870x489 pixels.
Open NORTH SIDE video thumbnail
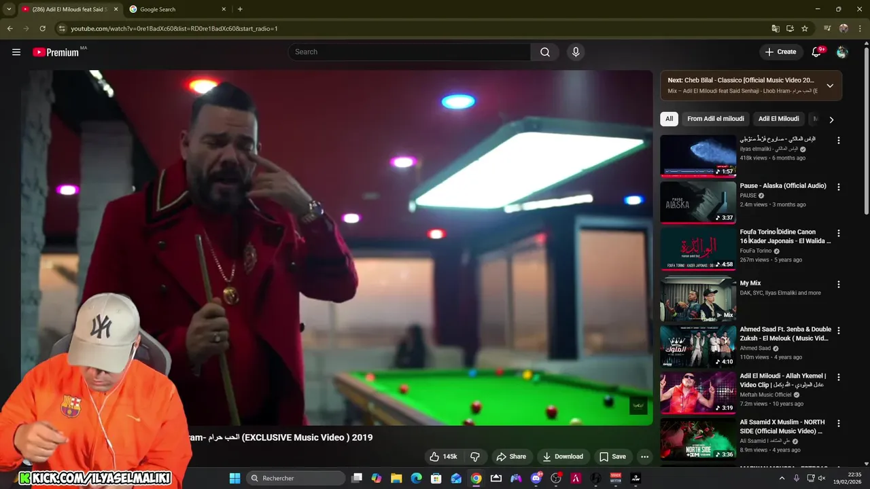click(698, 439)
